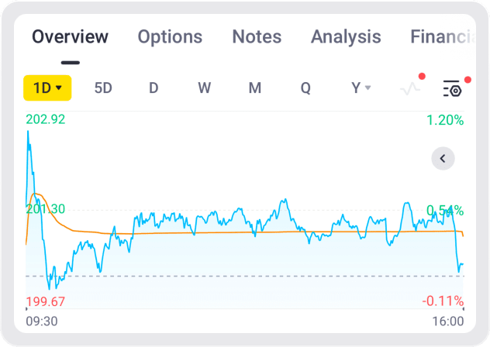Expand the 1D timeframe dropdown

click(47, 88)
